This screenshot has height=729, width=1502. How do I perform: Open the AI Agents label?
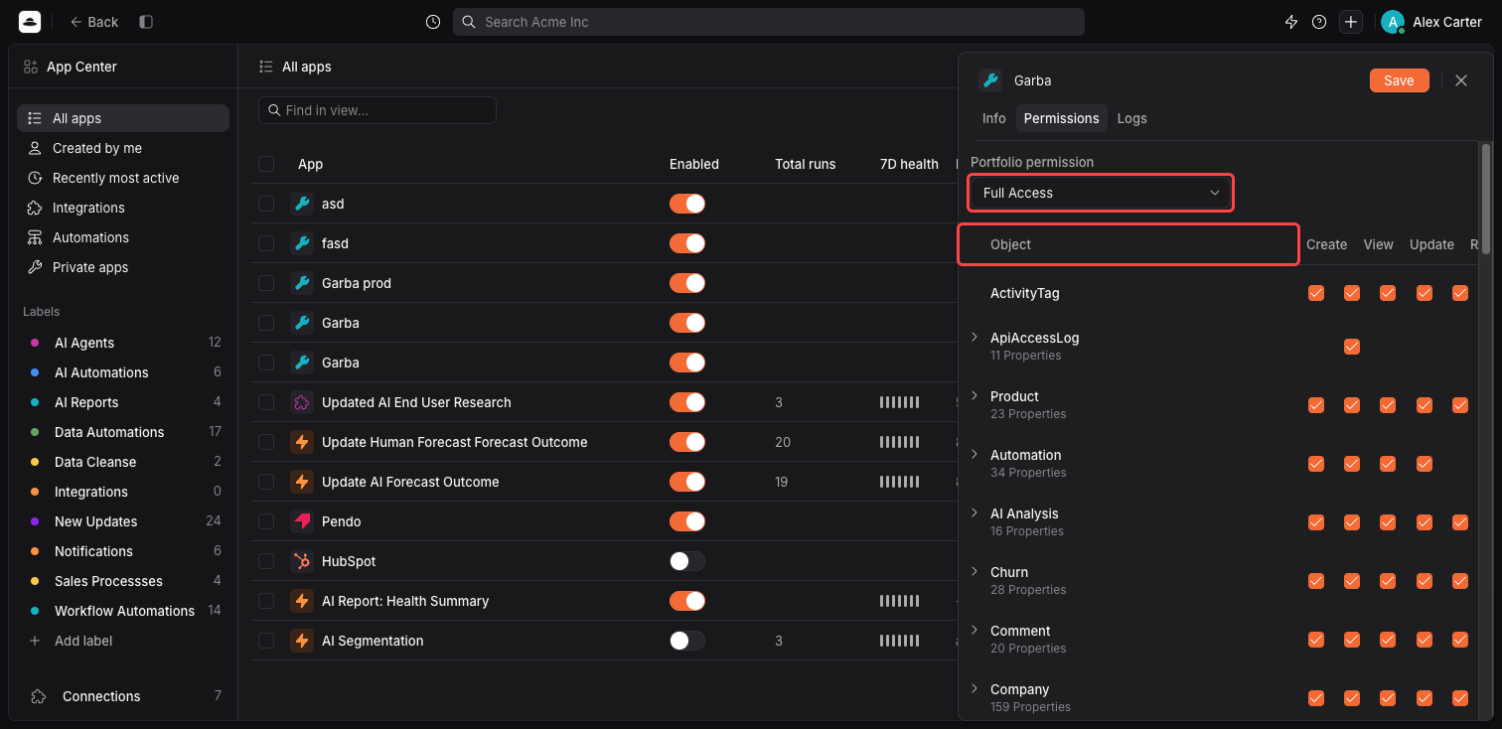[123, 343]
